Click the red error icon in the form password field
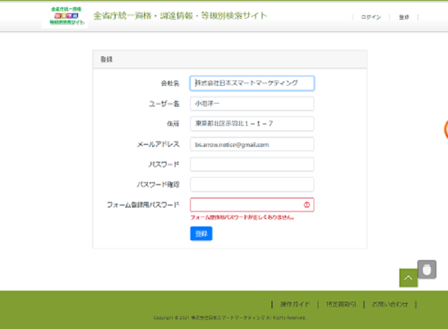This screenshot has width=448, height=329. pyautogui.click(x=307, y=205)
